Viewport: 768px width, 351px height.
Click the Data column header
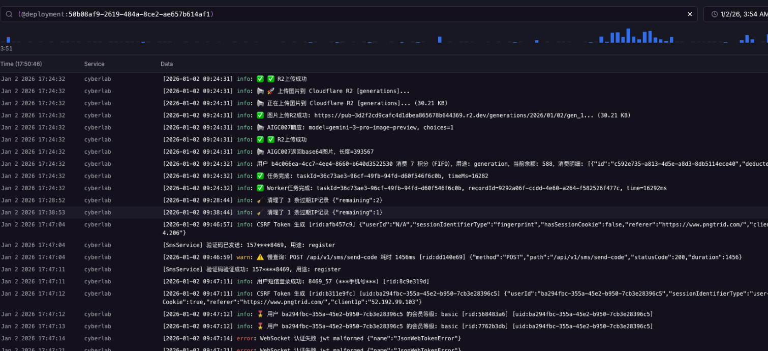click(167, 64)
